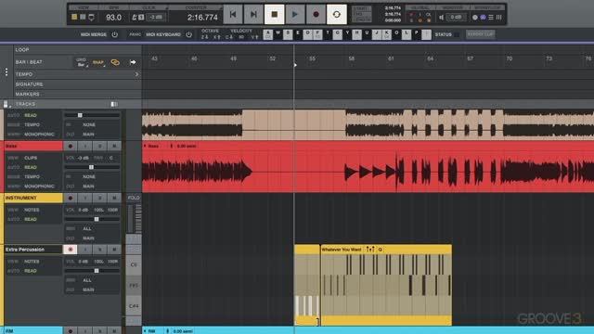Click the counter display 2:16.774
Viewport: 594px width, 334px height.
[x=202, y=18]
